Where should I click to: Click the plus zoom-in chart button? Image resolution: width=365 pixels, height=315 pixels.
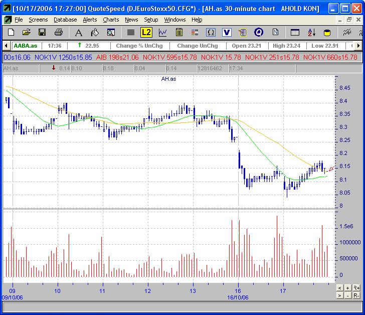pyautogui.click(x=347, y=288)
